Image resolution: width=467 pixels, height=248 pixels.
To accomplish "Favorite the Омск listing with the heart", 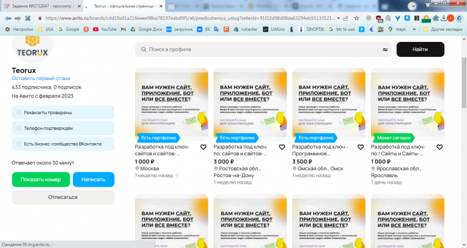I will (361, 147).
